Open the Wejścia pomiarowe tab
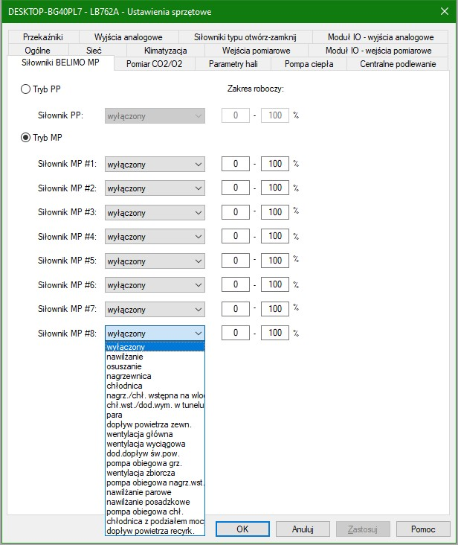This screenshot has width=458, height=545. coord(256,51)
